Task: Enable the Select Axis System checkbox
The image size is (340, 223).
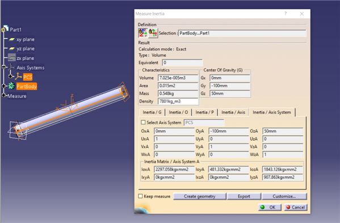Action: [x=143, y=122]
